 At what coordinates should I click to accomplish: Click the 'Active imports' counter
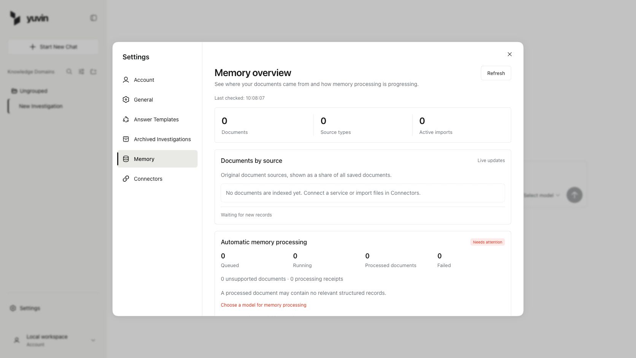pyautogui.click(x=436, y=126)
